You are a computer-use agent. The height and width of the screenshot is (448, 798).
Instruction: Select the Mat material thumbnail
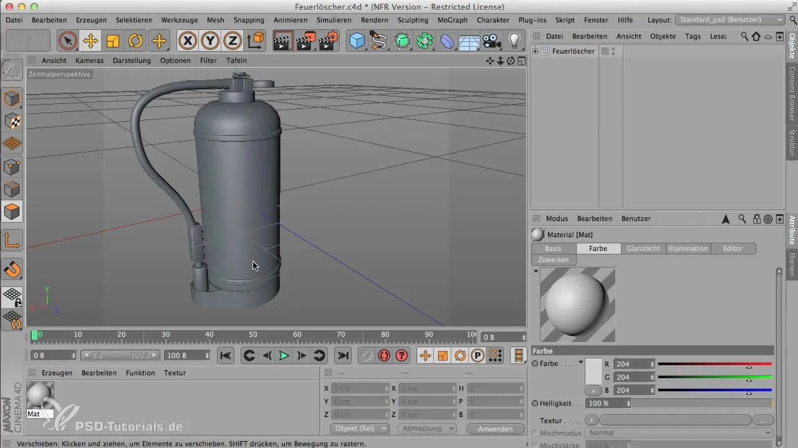(x=40, y=395)
